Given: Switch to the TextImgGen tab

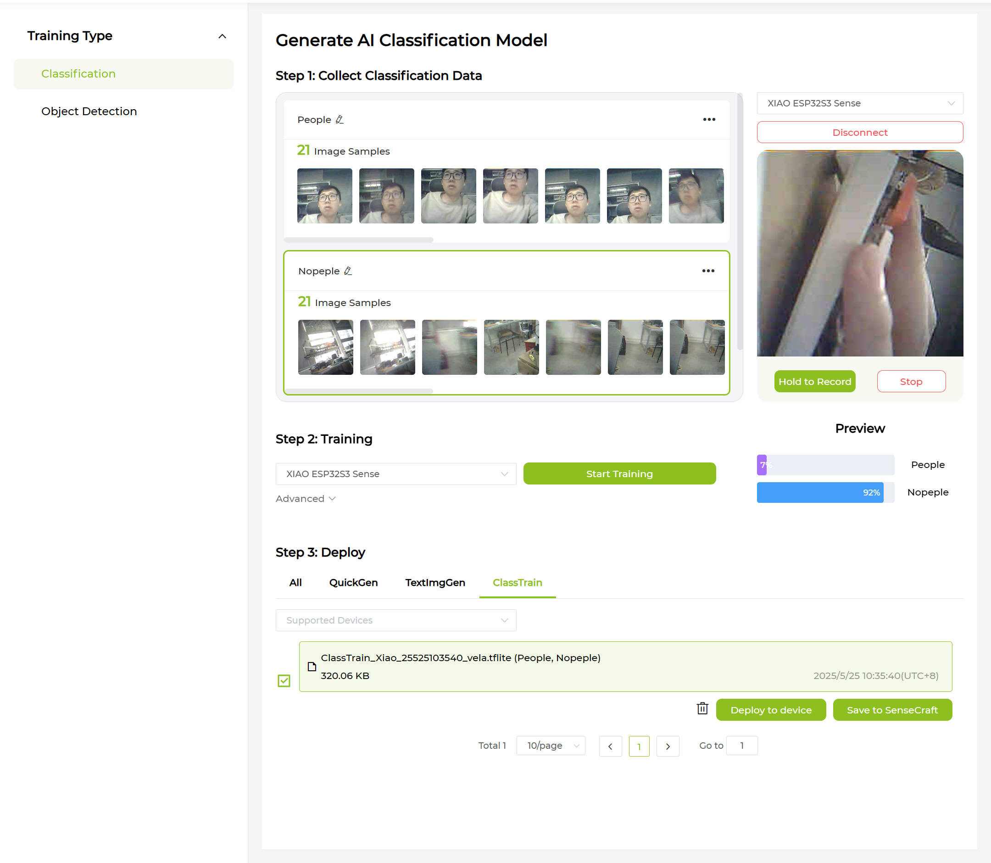Looking at the screenshot, I should pyautogui.click(x=435, y=583).
